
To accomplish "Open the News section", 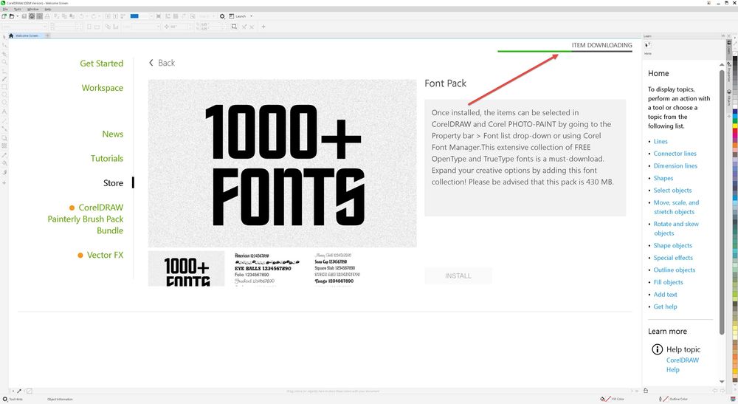I will point(113,134).
